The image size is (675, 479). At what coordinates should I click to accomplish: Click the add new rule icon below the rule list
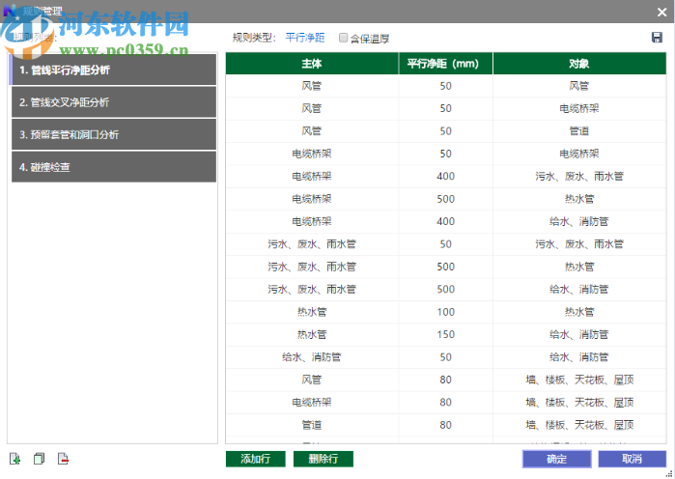15,459
